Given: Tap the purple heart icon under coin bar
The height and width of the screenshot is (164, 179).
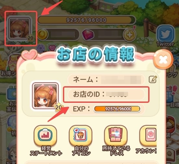Looking at the screenshot, I should point(52,48).
